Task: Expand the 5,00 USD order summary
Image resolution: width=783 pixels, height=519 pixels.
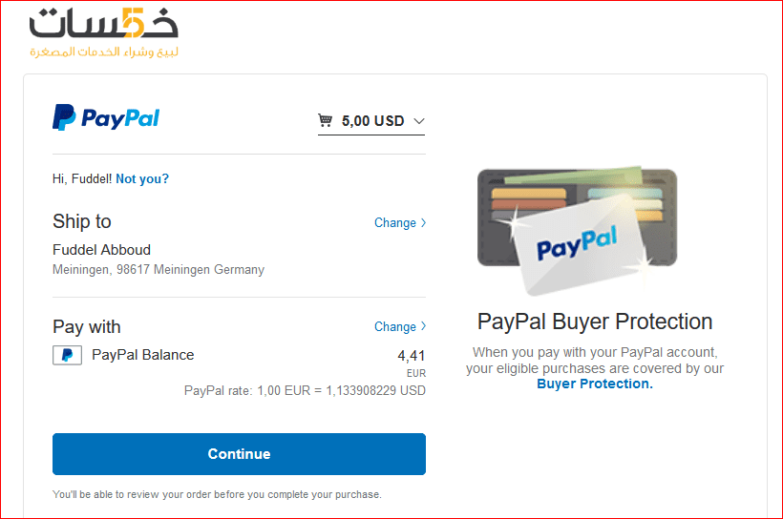Action: (x=371, y=121)
